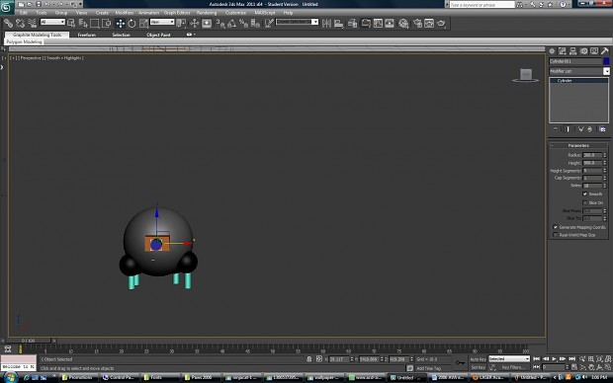Image resolution: width=613 pixels, height=383 pixels.
Task: Toggle Generate Mapping Coords checkbox
Action: pyautogui.click(x=555, y=227)
